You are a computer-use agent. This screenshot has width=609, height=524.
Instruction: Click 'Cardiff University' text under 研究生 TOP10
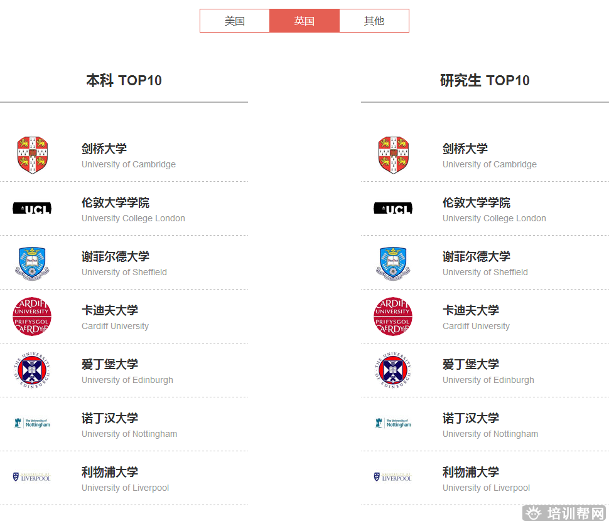pos(477,326)
